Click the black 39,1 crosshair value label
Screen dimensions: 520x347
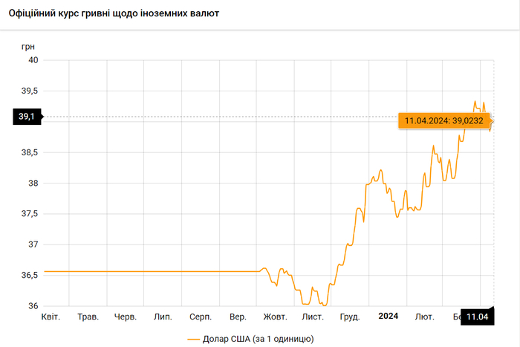pos(27,117)
